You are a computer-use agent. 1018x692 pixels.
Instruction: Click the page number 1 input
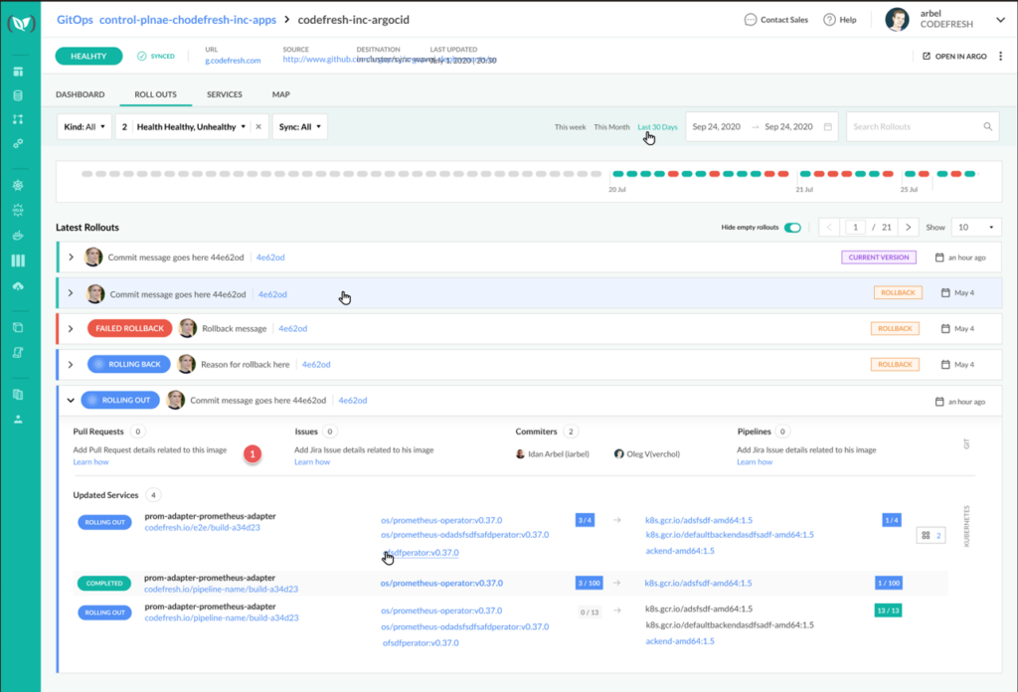pos(855,228)
